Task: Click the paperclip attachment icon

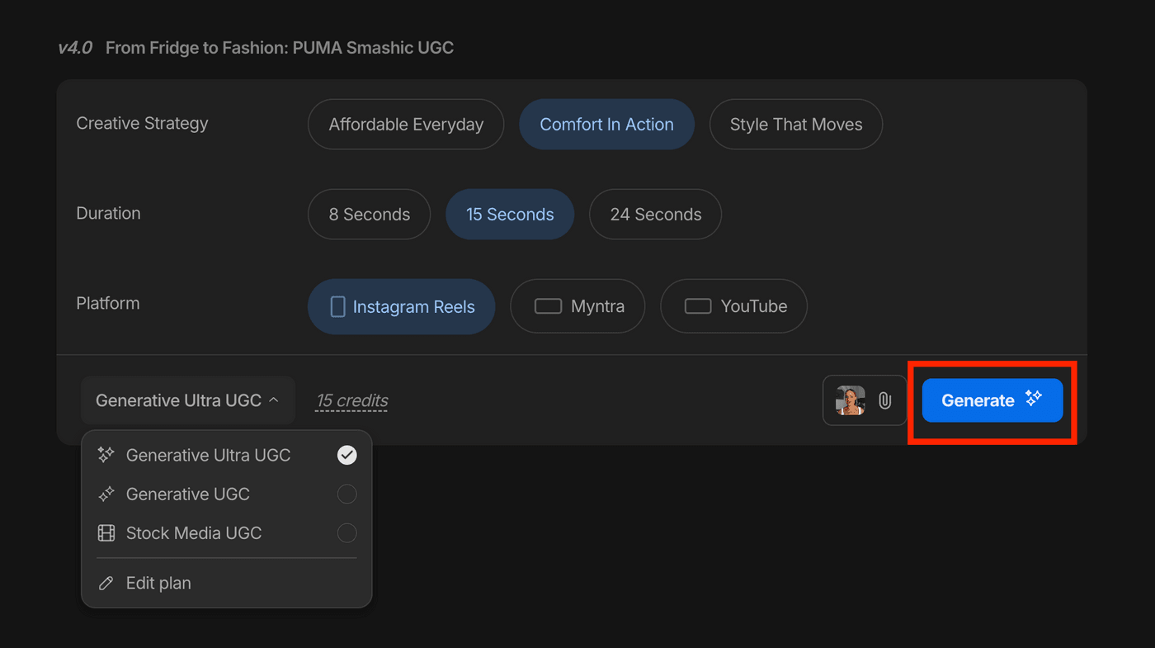Action: click(x=884, y=401)
